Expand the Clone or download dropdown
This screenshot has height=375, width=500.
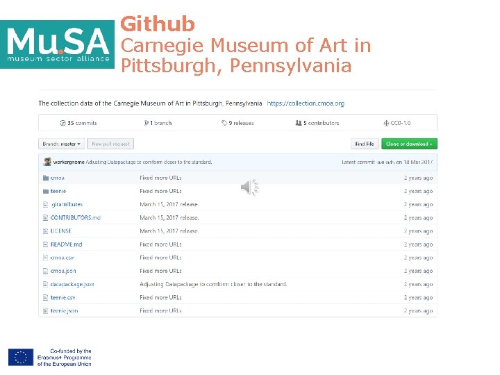pos(409,144)
